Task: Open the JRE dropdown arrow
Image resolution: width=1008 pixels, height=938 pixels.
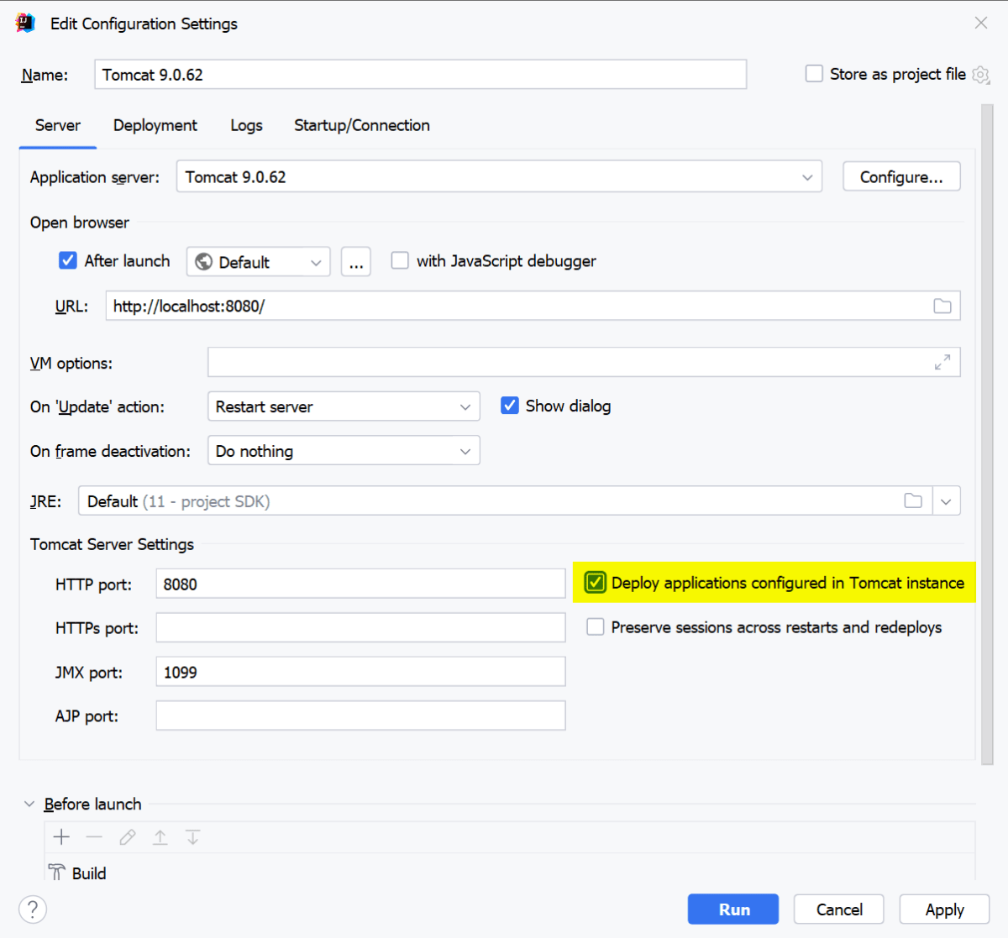Action: (x=946, y=501)
